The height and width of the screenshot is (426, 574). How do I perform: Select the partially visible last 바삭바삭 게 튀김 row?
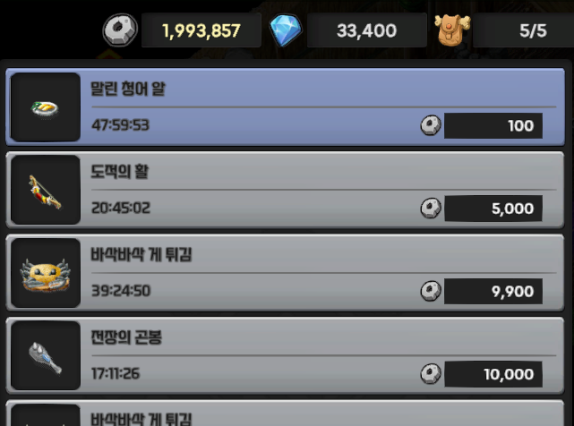click(285, 413)
